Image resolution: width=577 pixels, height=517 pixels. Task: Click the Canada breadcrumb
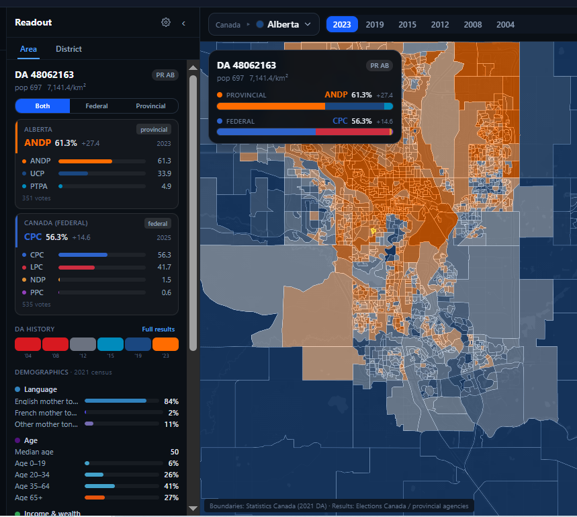(228, 25)
